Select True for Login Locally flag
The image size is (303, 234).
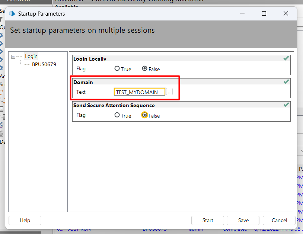click(x=117, y=68)
